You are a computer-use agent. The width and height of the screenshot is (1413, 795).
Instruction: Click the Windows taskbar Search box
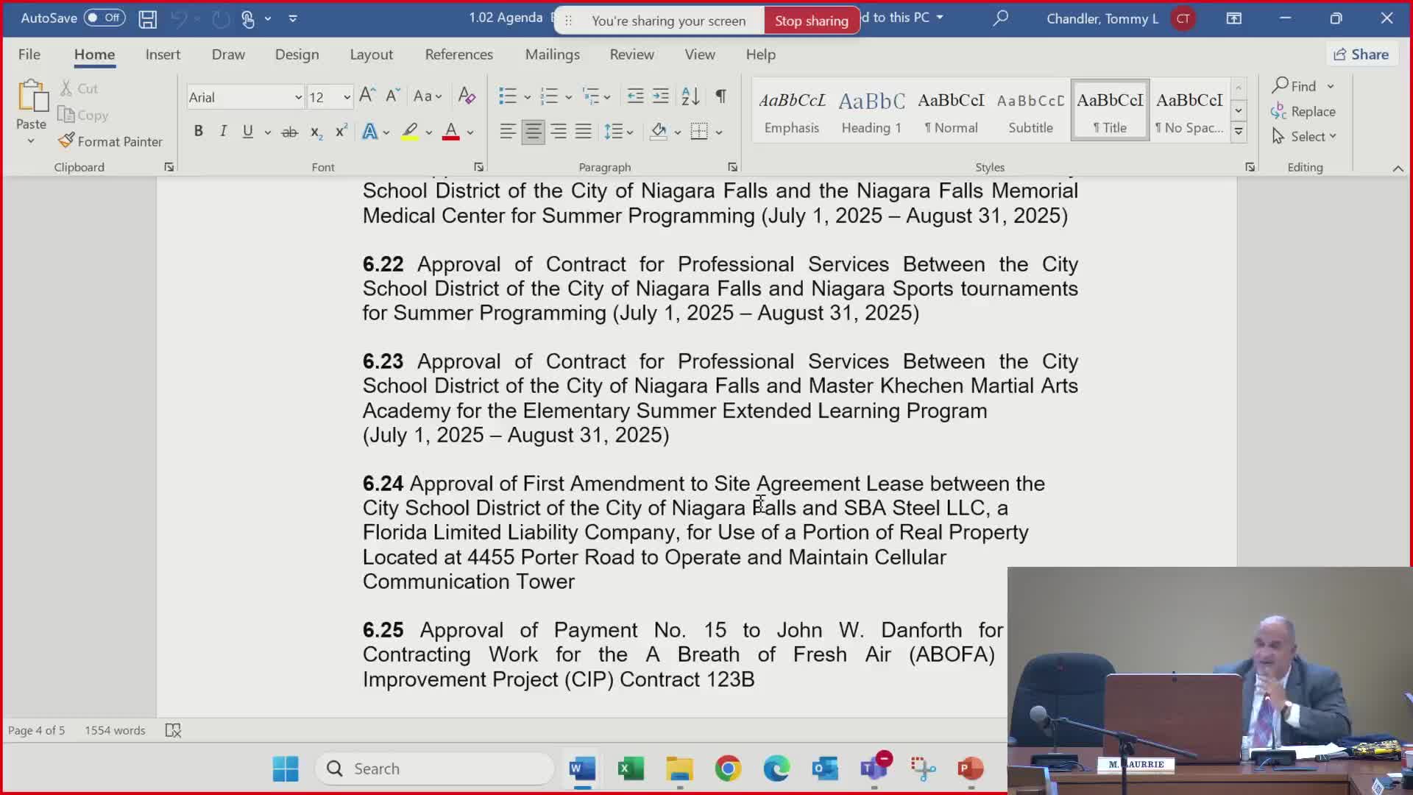point(434,768)
